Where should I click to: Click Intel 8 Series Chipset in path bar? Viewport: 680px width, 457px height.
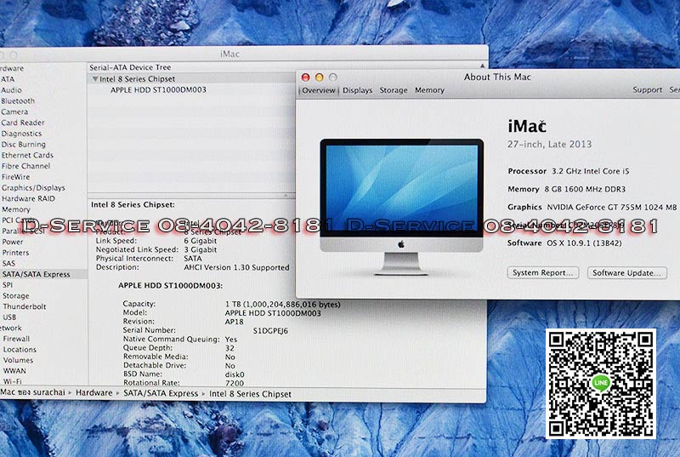point(250,394)
